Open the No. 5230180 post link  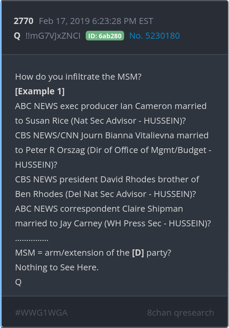[154, 36]
